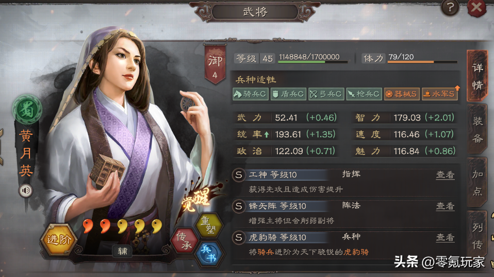Select the 重塑 yellow hexagon icon
The image size is (494, 277).
click(x=209, y=225)
